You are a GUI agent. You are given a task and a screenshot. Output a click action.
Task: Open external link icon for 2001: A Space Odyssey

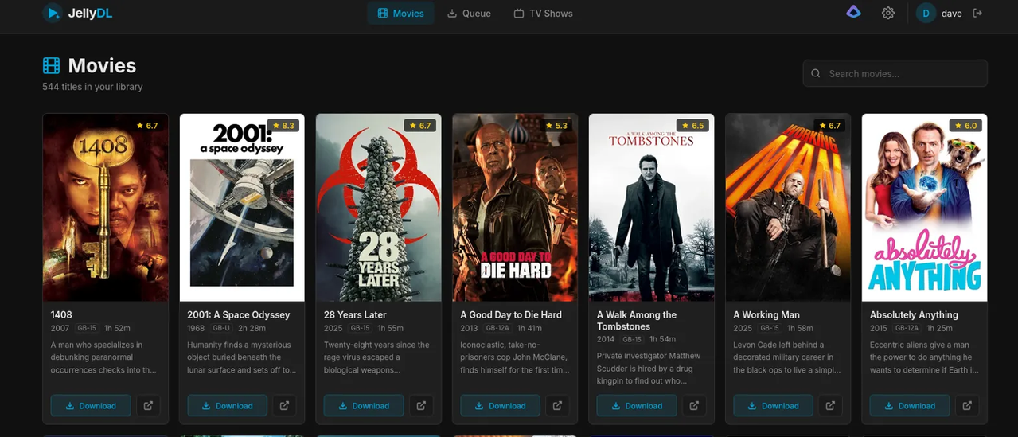point(284,405)
